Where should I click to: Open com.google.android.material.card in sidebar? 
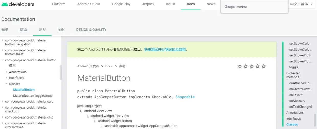(x=29, y=102)
